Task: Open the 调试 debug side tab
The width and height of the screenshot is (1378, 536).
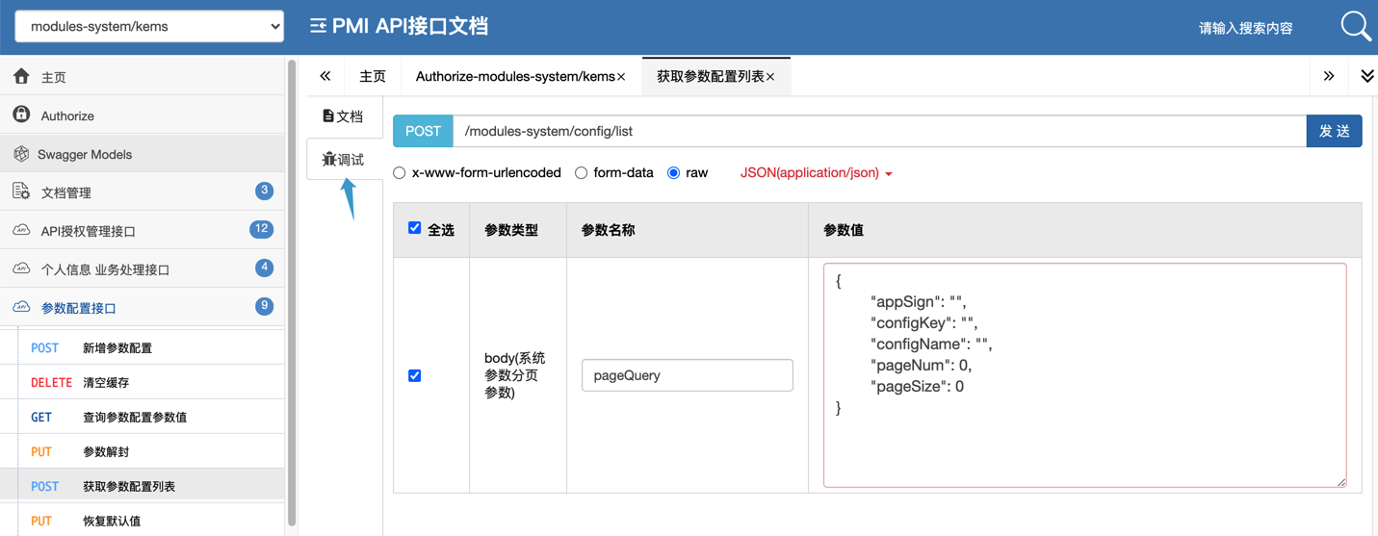Action: pyautogui.click(x=344, y=159)
